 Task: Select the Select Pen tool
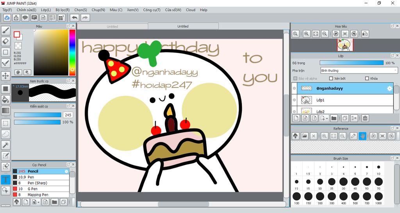5,156
